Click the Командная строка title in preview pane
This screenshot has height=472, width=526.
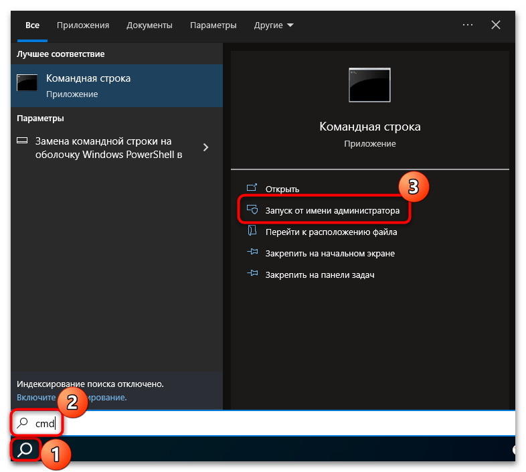(x=369, y=127)
